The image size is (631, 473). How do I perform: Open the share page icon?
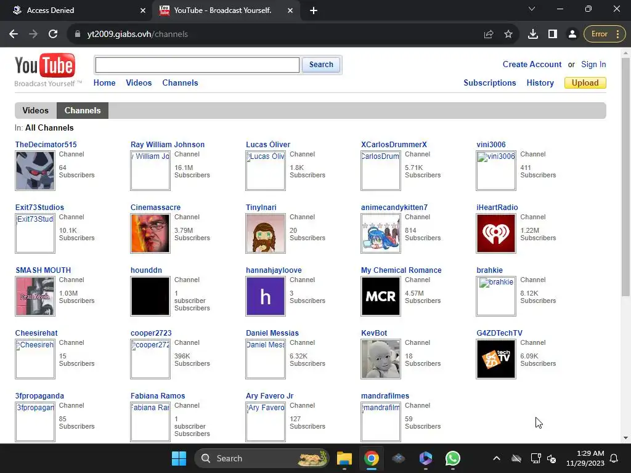click(x=489, y=34)
